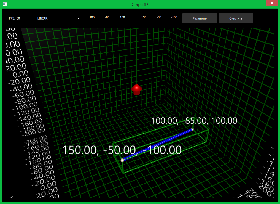The height and width of the screenshot is (204, 280).
Task: Select the first point Y field showing -85
Action: [x=107, y=18]
